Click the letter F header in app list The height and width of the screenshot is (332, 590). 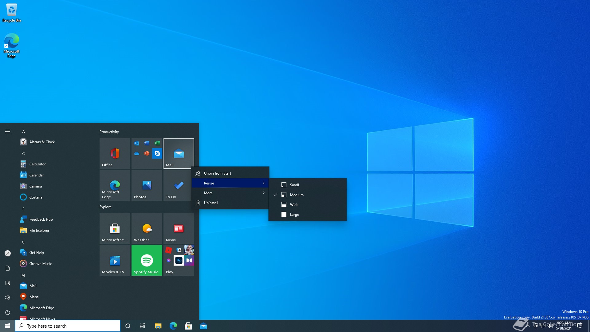pos(23,209)
